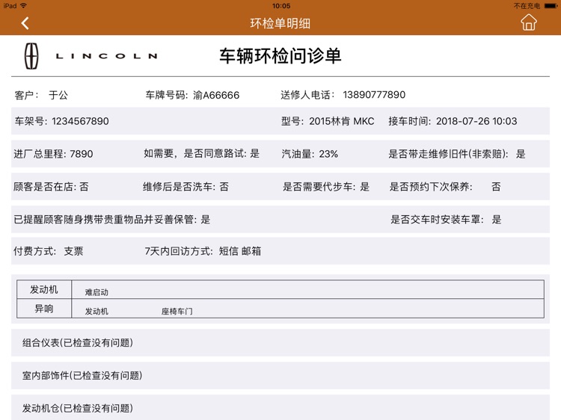Viewport: 561px width, 420px height.
Task: Select the 是否带走维修旧件(非索赔) field
Action: click(x=457, y=154)
